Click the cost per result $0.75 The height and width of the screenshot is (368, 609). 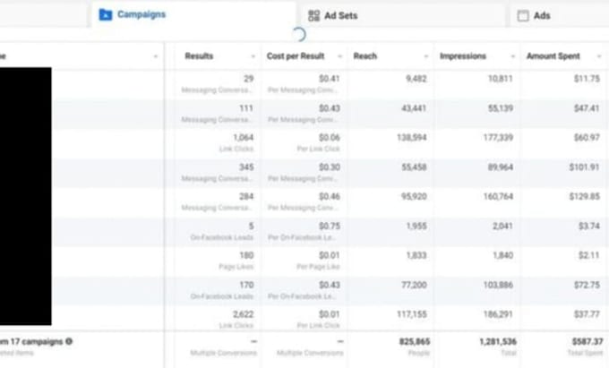(330, 226)
